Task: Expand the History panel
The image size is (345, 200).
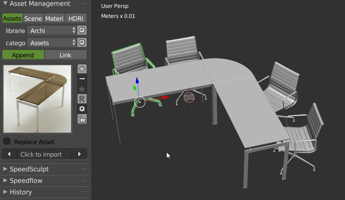Action: coord(5,192)
